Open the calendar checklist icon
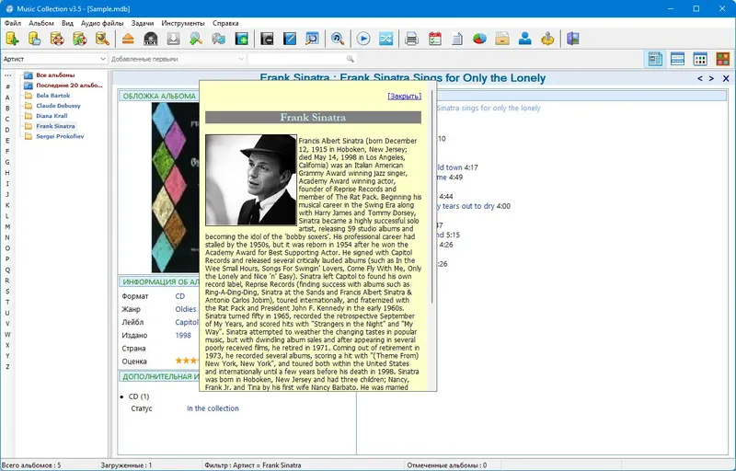The image size is (736, 471). pos(434,39)
